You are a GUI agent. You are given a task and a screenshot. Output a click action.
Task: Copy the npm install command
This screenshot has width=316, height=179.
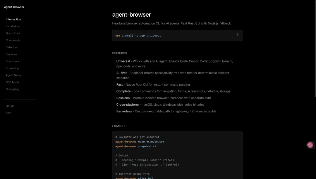pyautogui.click(x=238, y=35)
